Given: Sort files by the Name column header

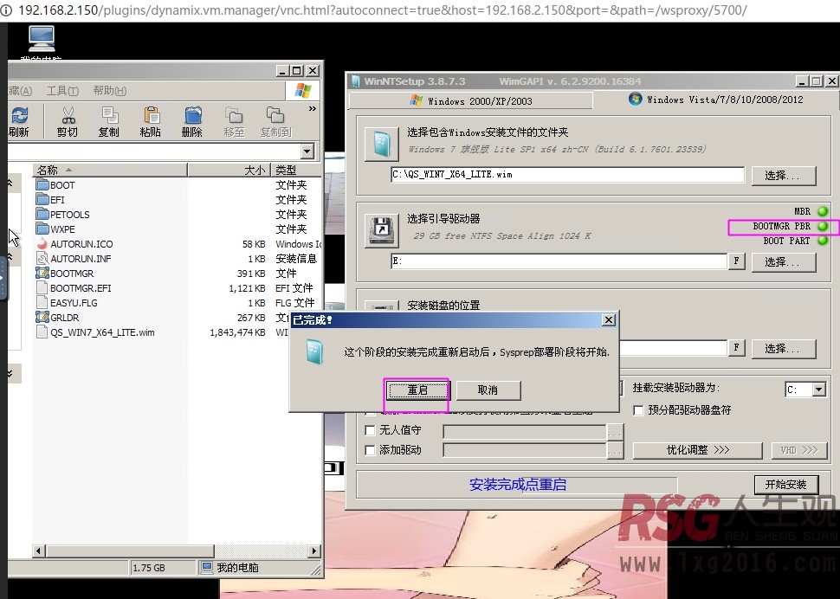Looking at the screenshot, I should pyautogui.click(x=110, y=171).
